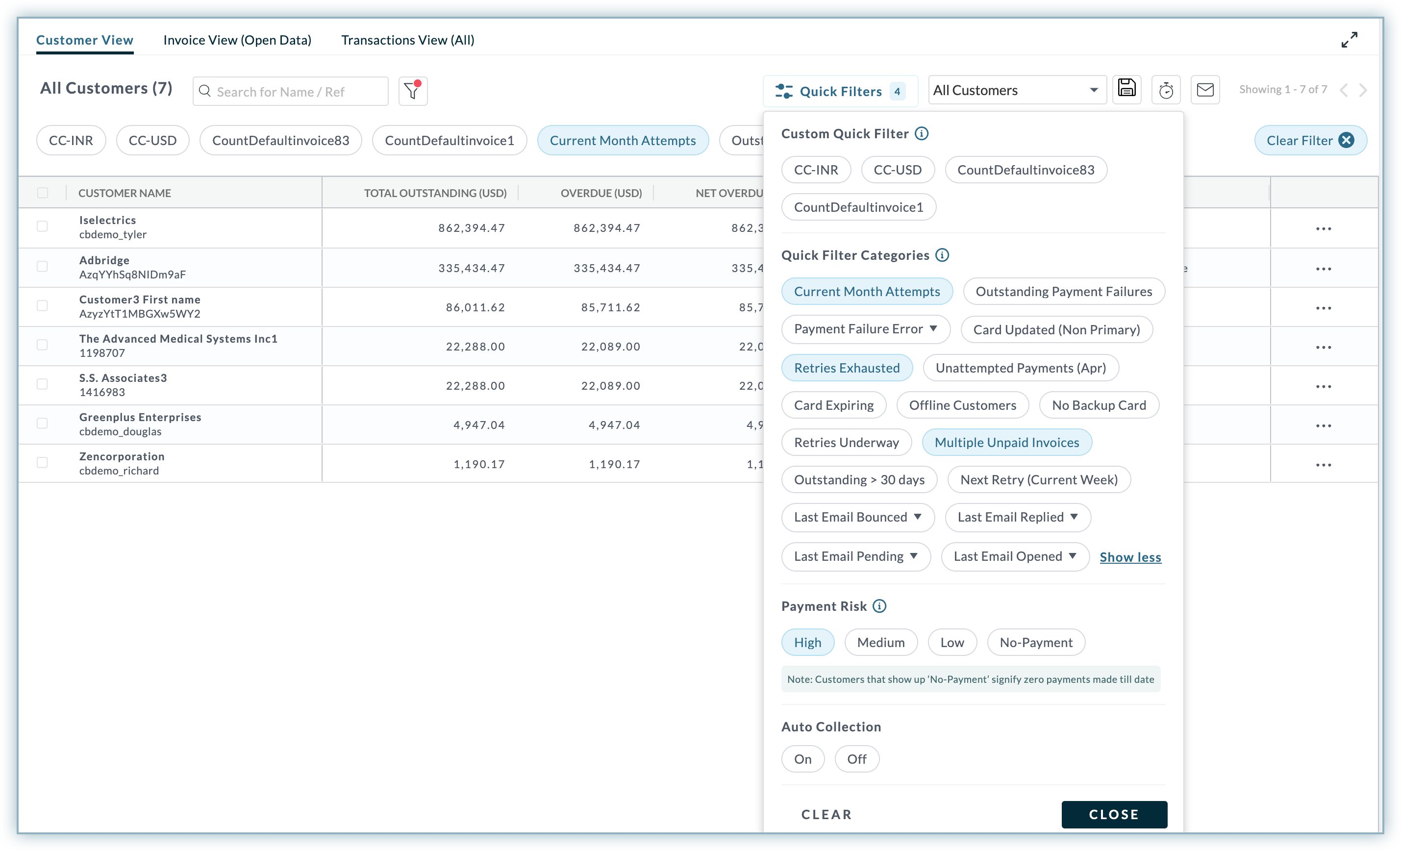The height and width of the screenshot is (851, 1401).
Task: Open the stopwatch schedule icon
Action: point(1166,90)
